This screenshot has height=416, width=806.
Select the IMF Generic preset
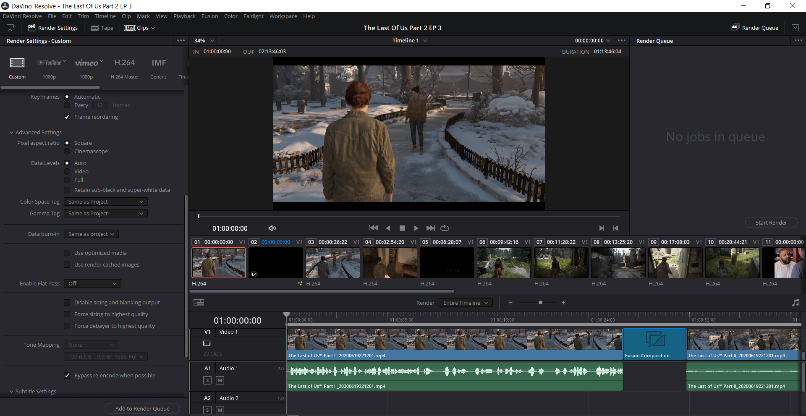pos(159,63)
